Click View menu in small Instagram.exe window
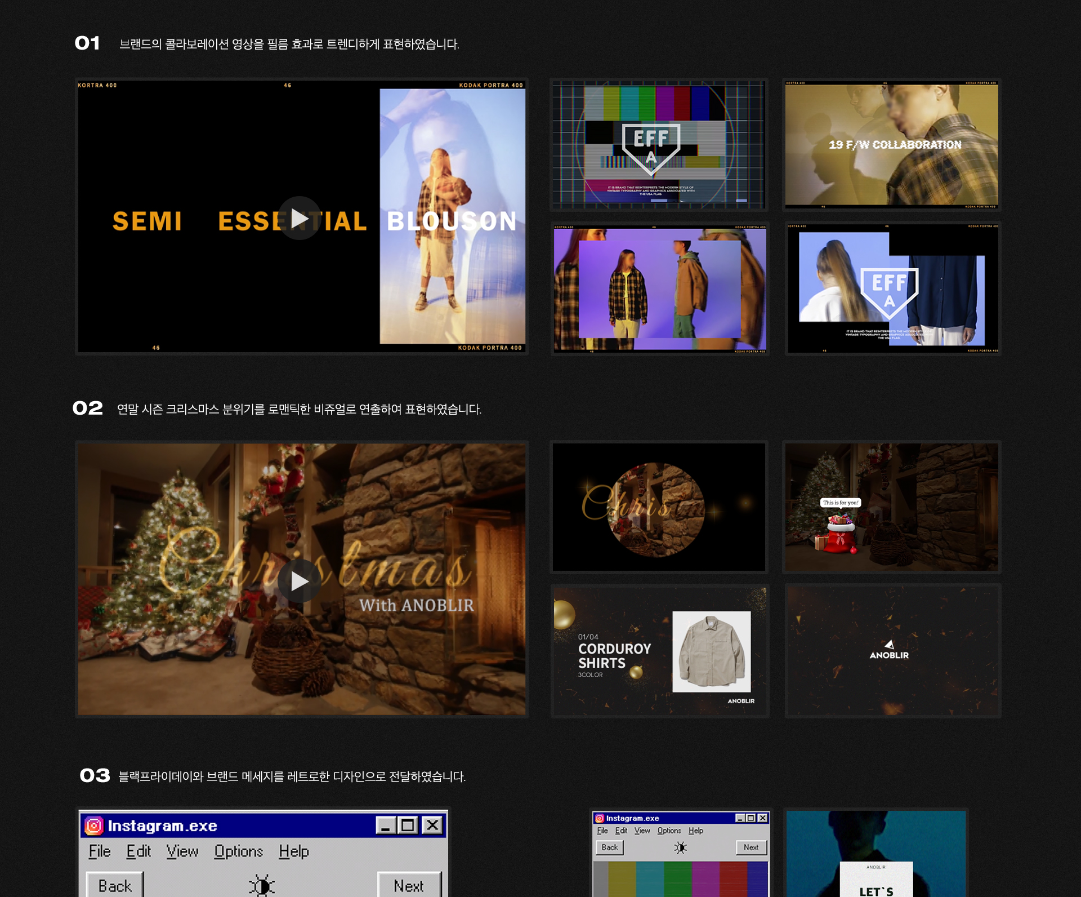 [x=642, y=831]
